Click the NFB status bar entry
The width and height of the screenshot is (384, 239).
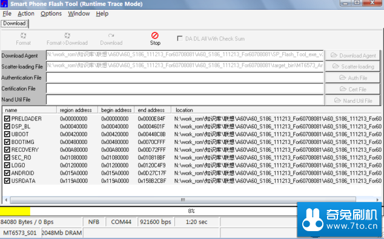[94, 222]
